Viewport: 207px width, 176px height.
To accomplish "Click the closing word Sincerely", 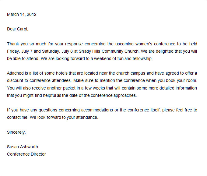I will (x=16, y=132).
